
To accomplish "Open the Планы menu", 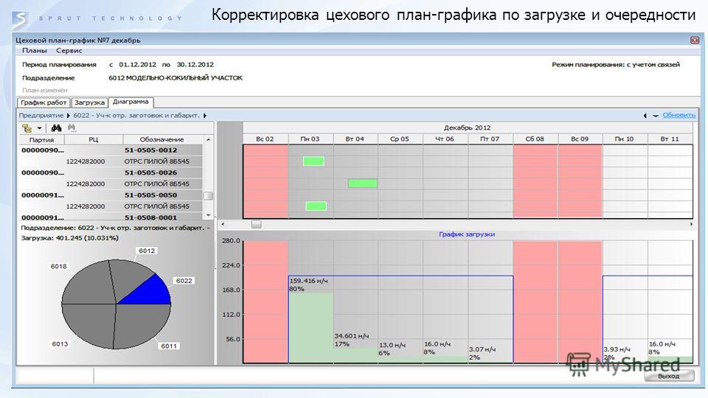I will [35, 51].
